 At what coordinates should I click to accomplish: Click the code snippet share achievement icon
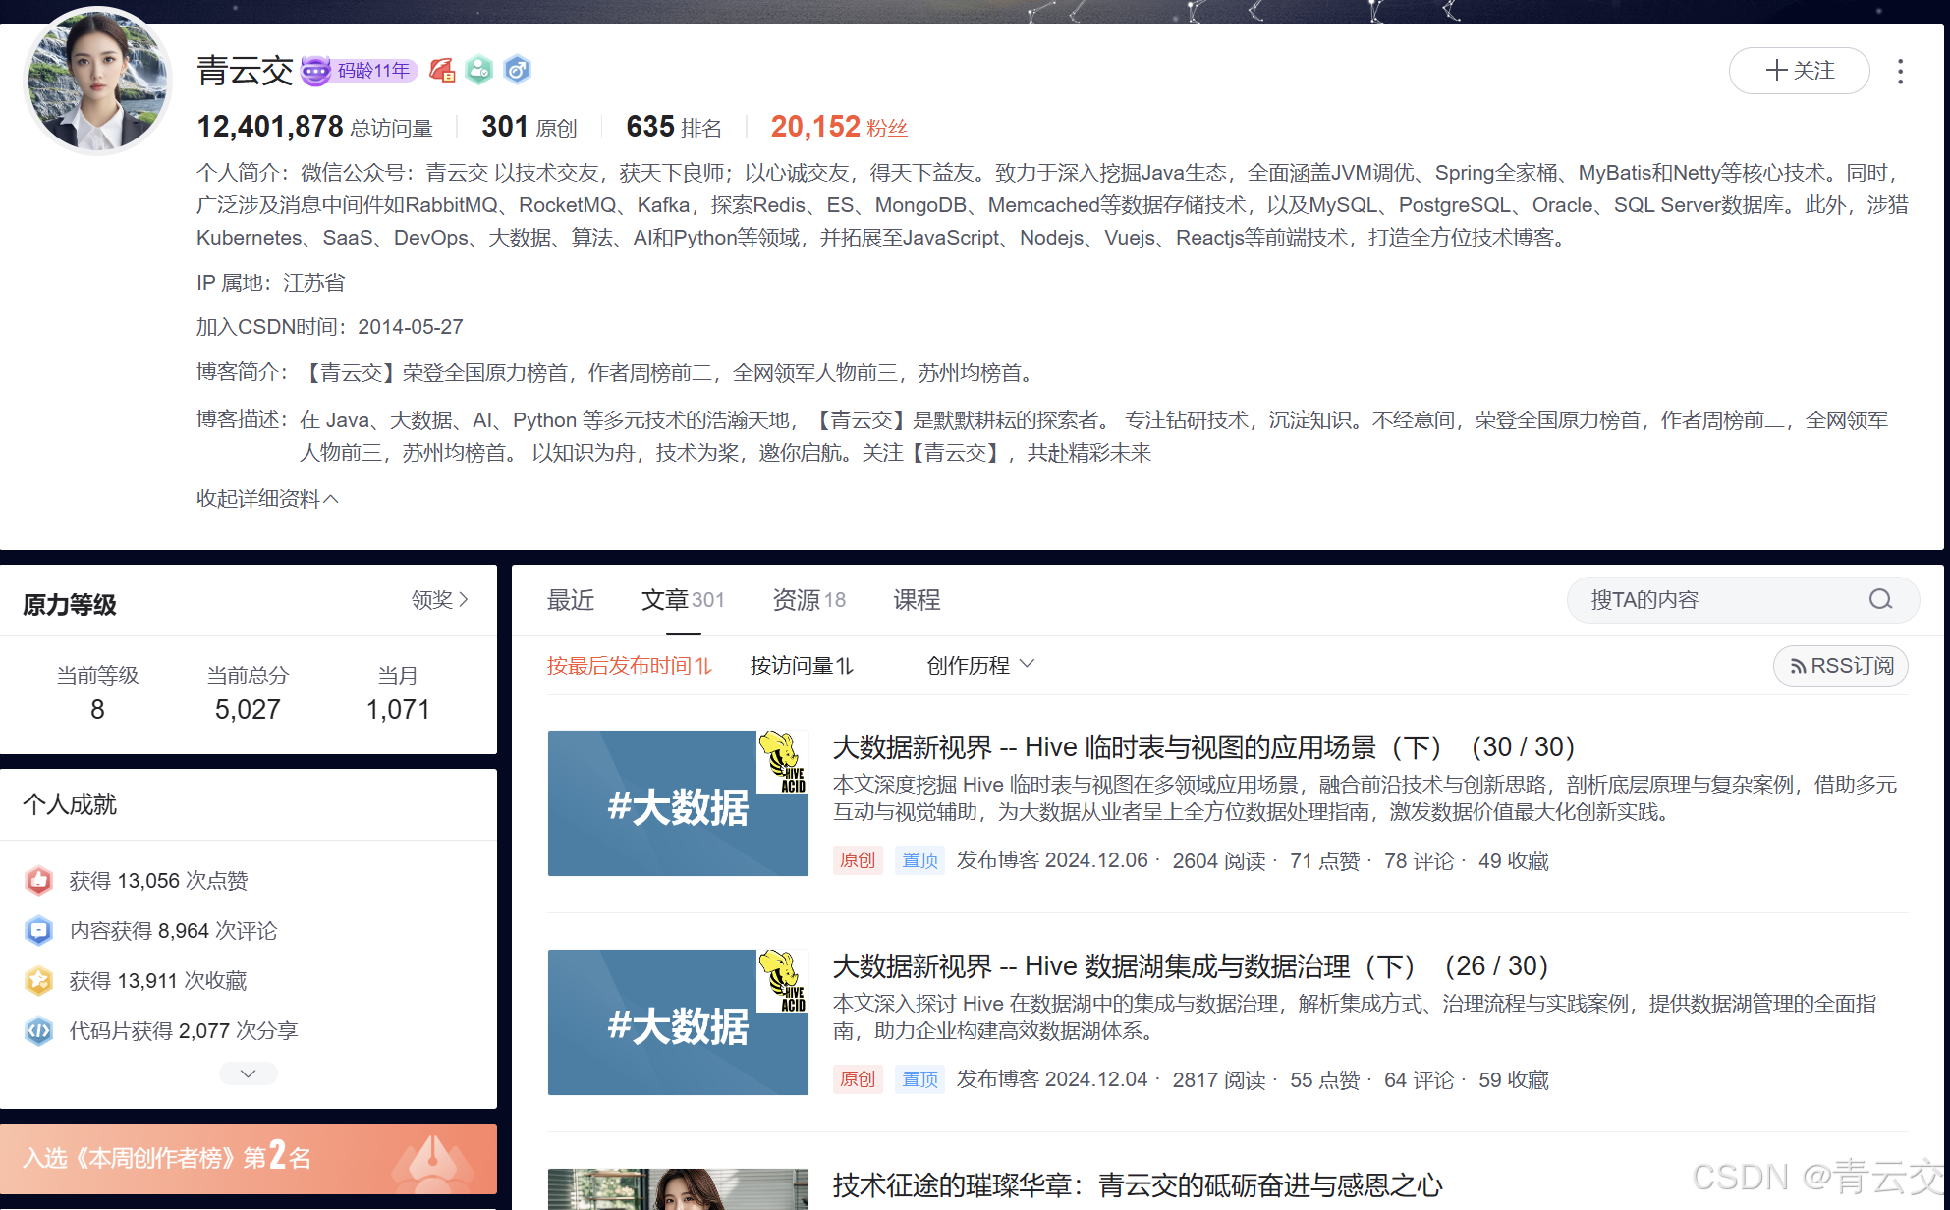coord(38,1031)
